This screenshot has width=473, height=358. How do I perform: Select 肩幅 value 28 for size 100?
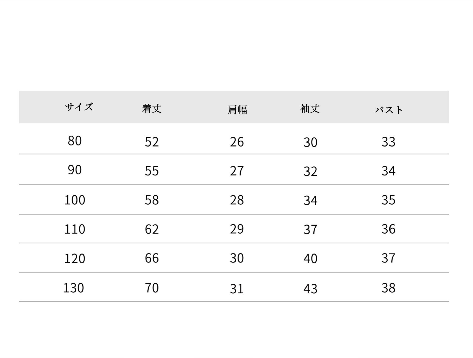pyautogui.click(x=237, y=200)
